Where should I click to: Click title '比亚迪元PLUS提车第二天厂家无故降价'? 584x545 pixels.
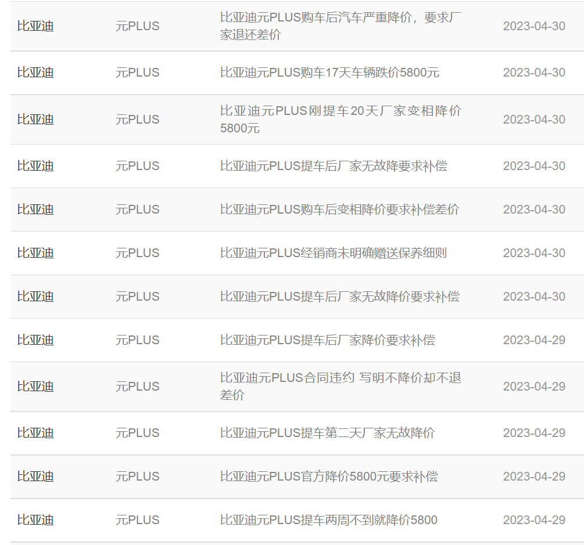coord(327,433)
